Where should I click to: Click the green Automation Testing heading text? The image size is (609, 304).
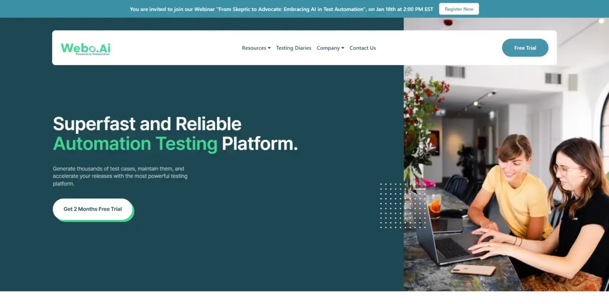click(135, 144)
